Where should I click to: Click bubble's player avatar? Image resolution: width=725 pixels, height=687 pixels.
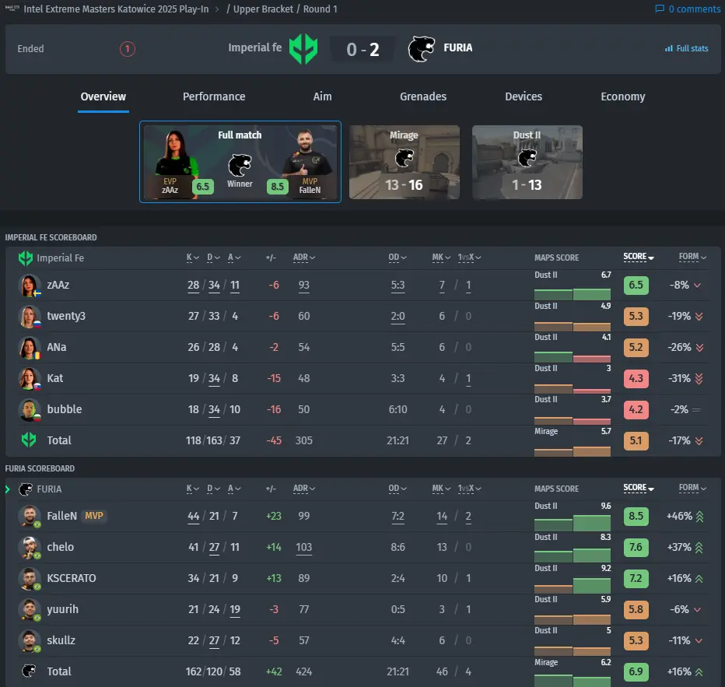click(29, 409)
